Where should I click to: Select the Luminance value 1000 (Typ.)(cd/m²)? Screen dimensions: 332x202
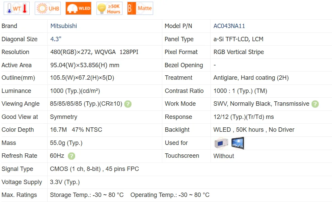click(75, 91)
